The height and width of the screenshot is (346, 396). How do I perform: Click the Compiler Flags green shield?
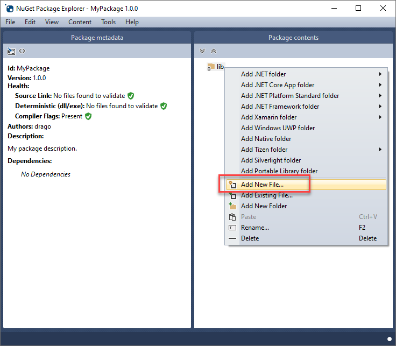[88, 116]
